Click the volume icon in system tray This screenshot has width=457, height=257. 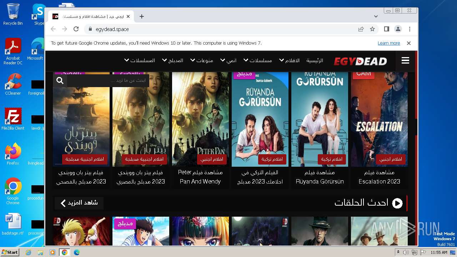[406, 252]
